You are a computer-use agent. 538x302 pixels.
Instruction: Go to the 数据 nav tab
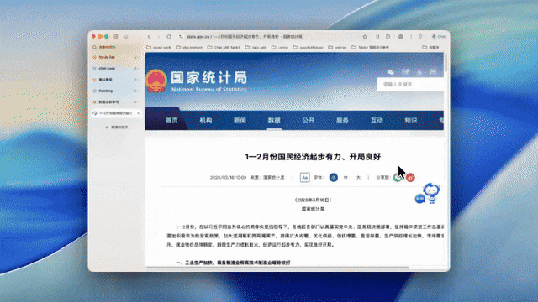click(x=274, y=120)
